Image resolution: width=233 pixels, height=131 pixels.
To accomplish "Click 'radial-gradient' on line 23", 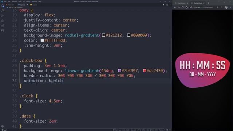I will pos(82,35).
